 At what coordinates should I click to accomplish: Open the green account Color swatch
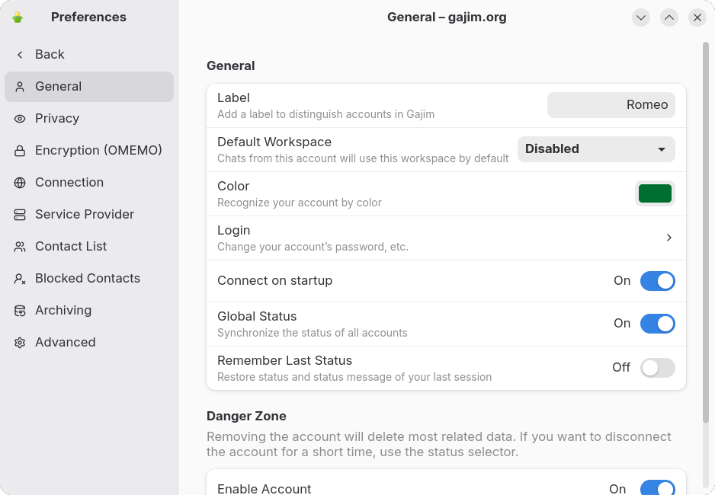coord(655,193)
